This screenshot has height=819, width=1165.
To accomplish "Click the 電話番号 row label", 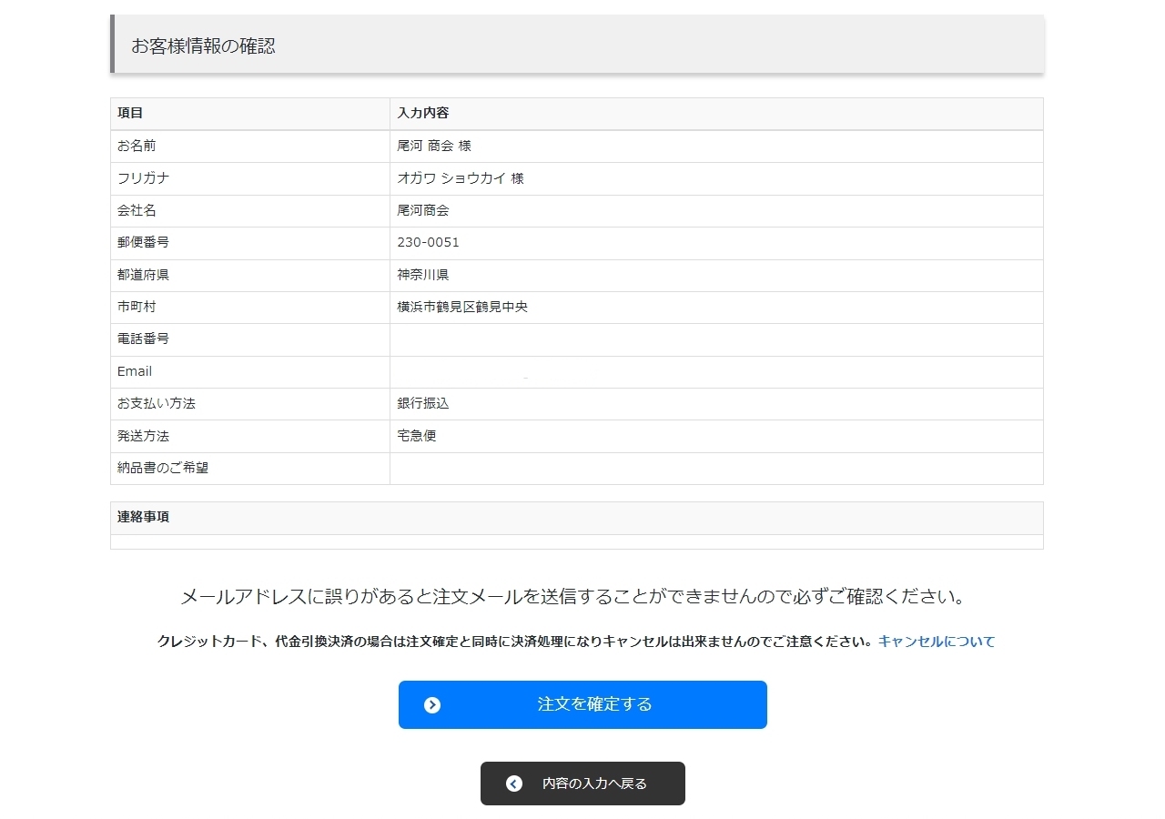I will tap(143, 339).
